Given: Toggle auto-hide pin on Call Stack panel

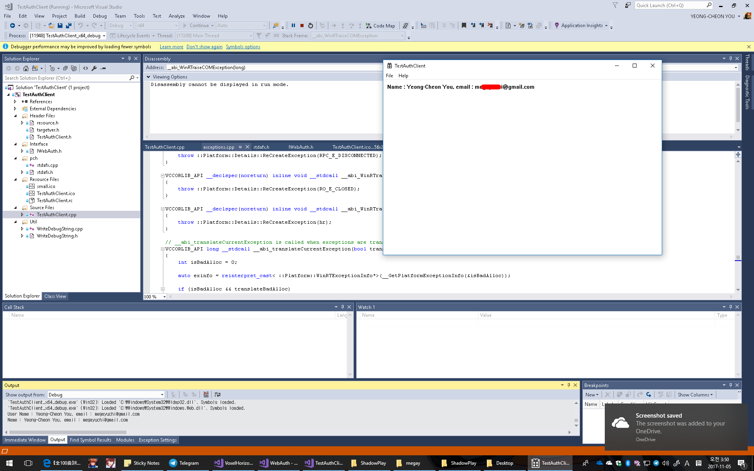Looking at the screenshot, I should tap(342, 307).
